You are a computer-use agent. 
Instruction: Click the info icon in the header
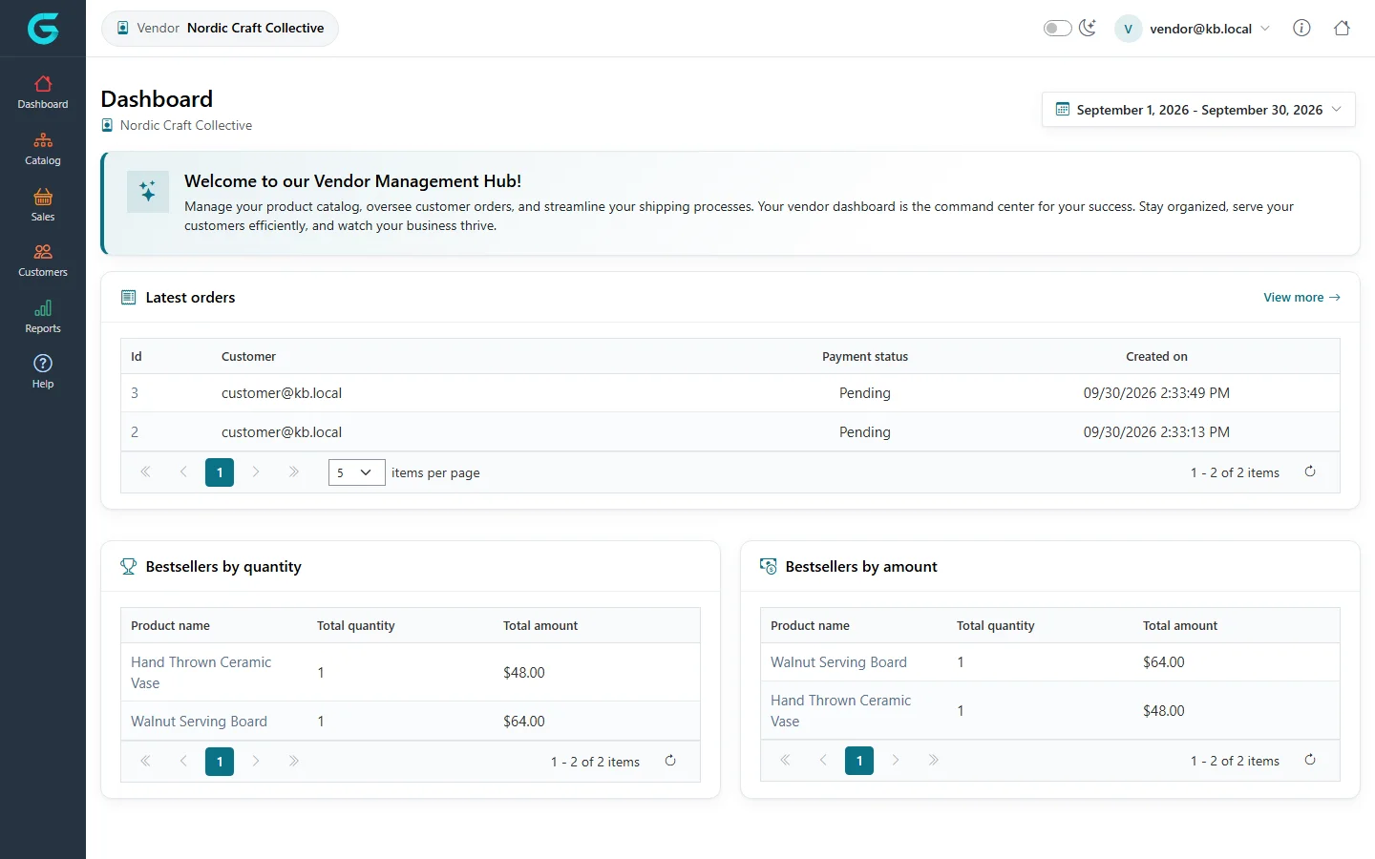tap(1301, 28)
